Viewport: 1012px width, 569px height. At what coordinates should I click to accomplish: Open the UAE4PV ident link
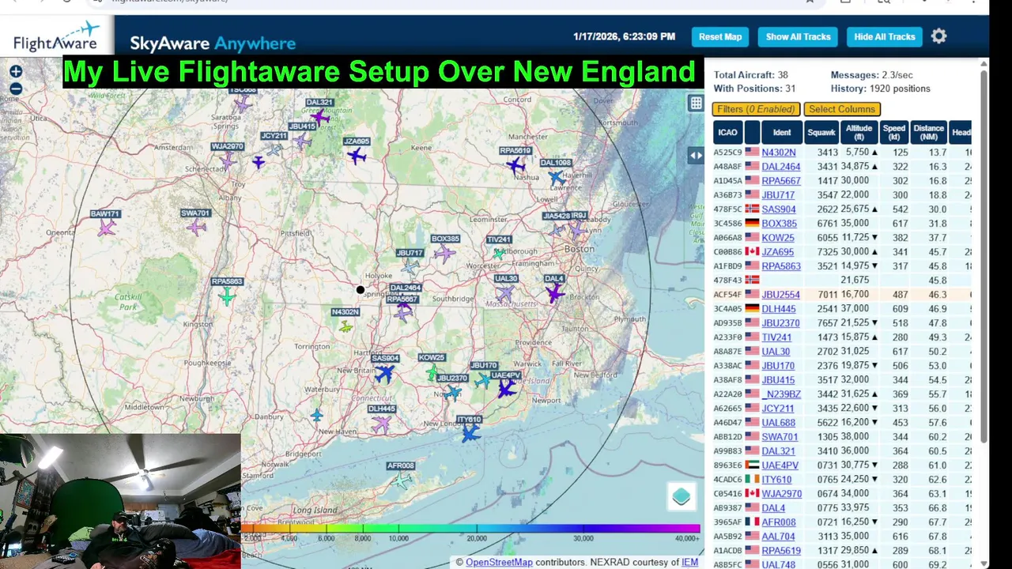(780, 465)
